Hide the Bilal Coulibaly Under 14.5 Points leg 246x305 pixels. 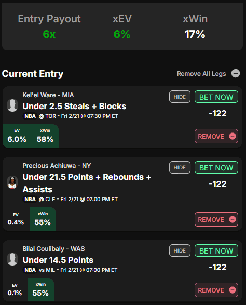180,250
